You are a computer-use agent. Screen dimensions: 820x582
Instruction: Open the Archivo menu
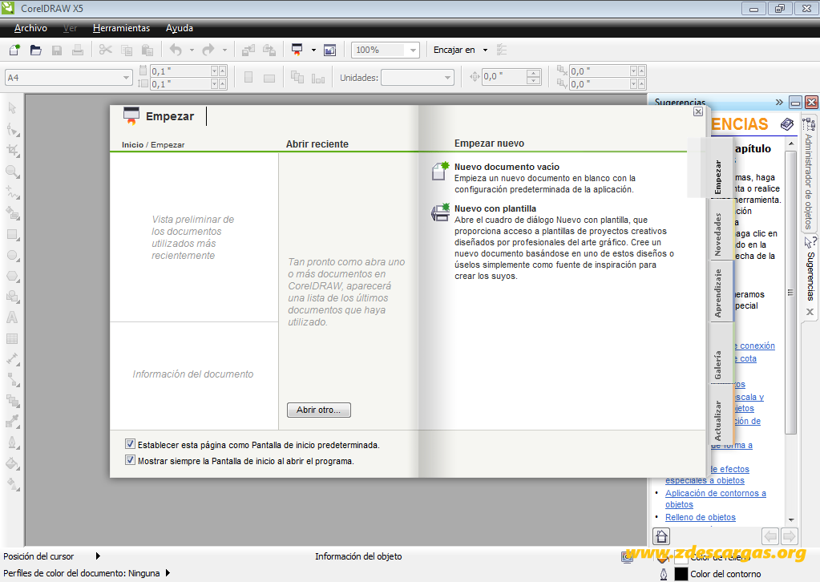[x=30, y=28]
